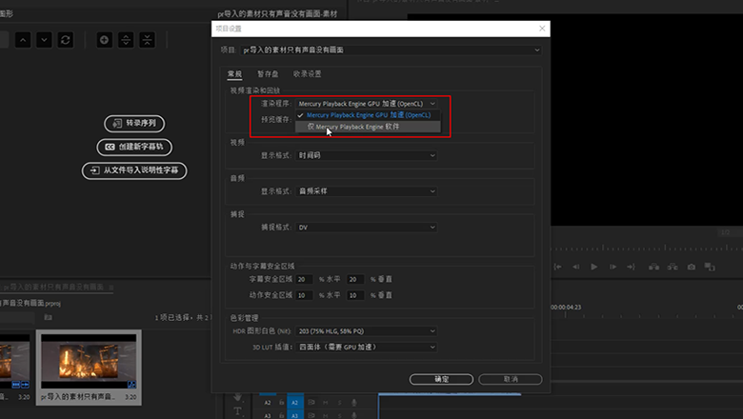The height and width of the screenshot is (419, 743).
Task: Export frame camera icon
Action: point(692,267)
